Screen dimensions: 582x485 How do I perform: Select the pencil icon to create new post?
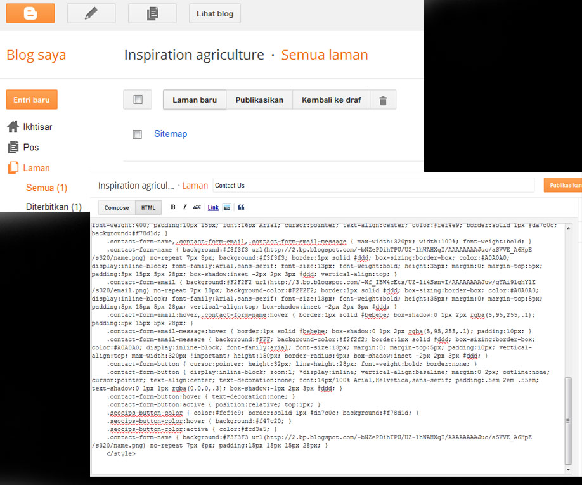(x=91, y=13)
